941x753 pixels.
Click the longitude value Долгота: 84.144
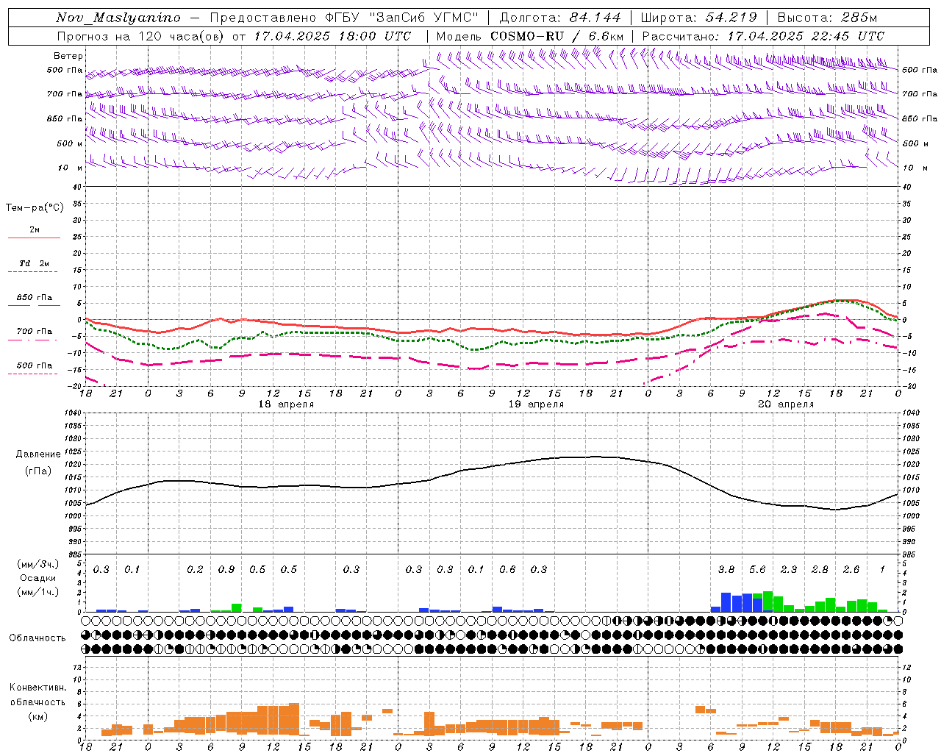coord(560,18)
